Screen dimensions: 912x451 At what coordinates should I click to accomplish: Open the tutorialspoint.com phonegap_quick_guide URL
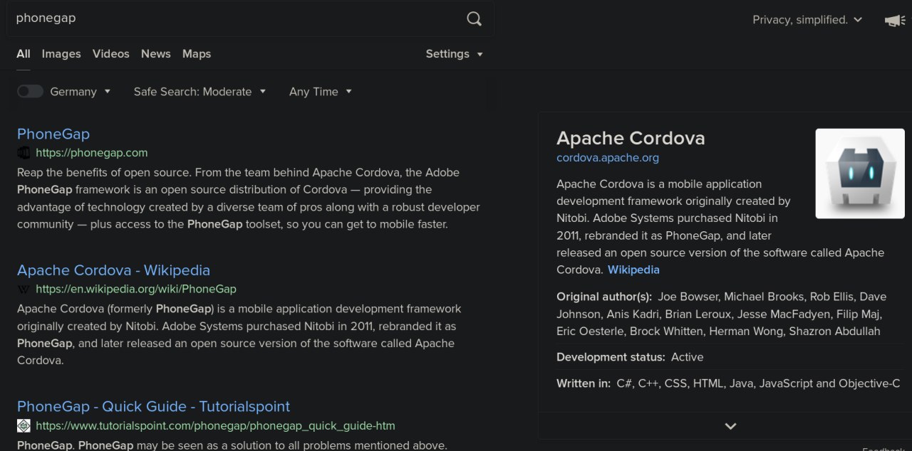click(215, 426)
